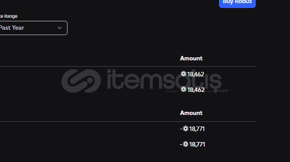Image resolution: width=290 pixels, height=162 pixels.
Task: Click Robux icon beside lower -18,771 value
Action: 186,144
